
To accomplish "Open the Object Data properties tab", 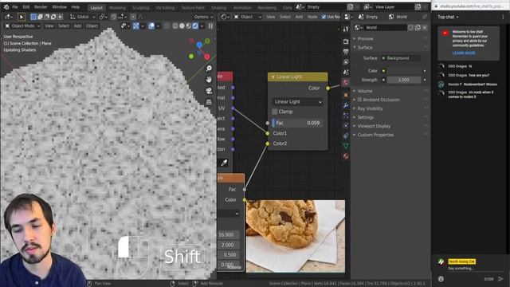I will click(346, 146).
